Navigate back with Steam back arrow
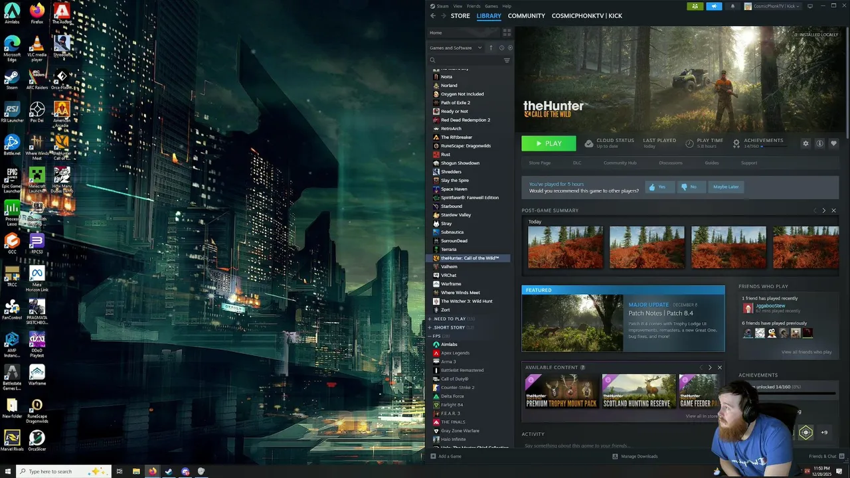 [433, 15]
